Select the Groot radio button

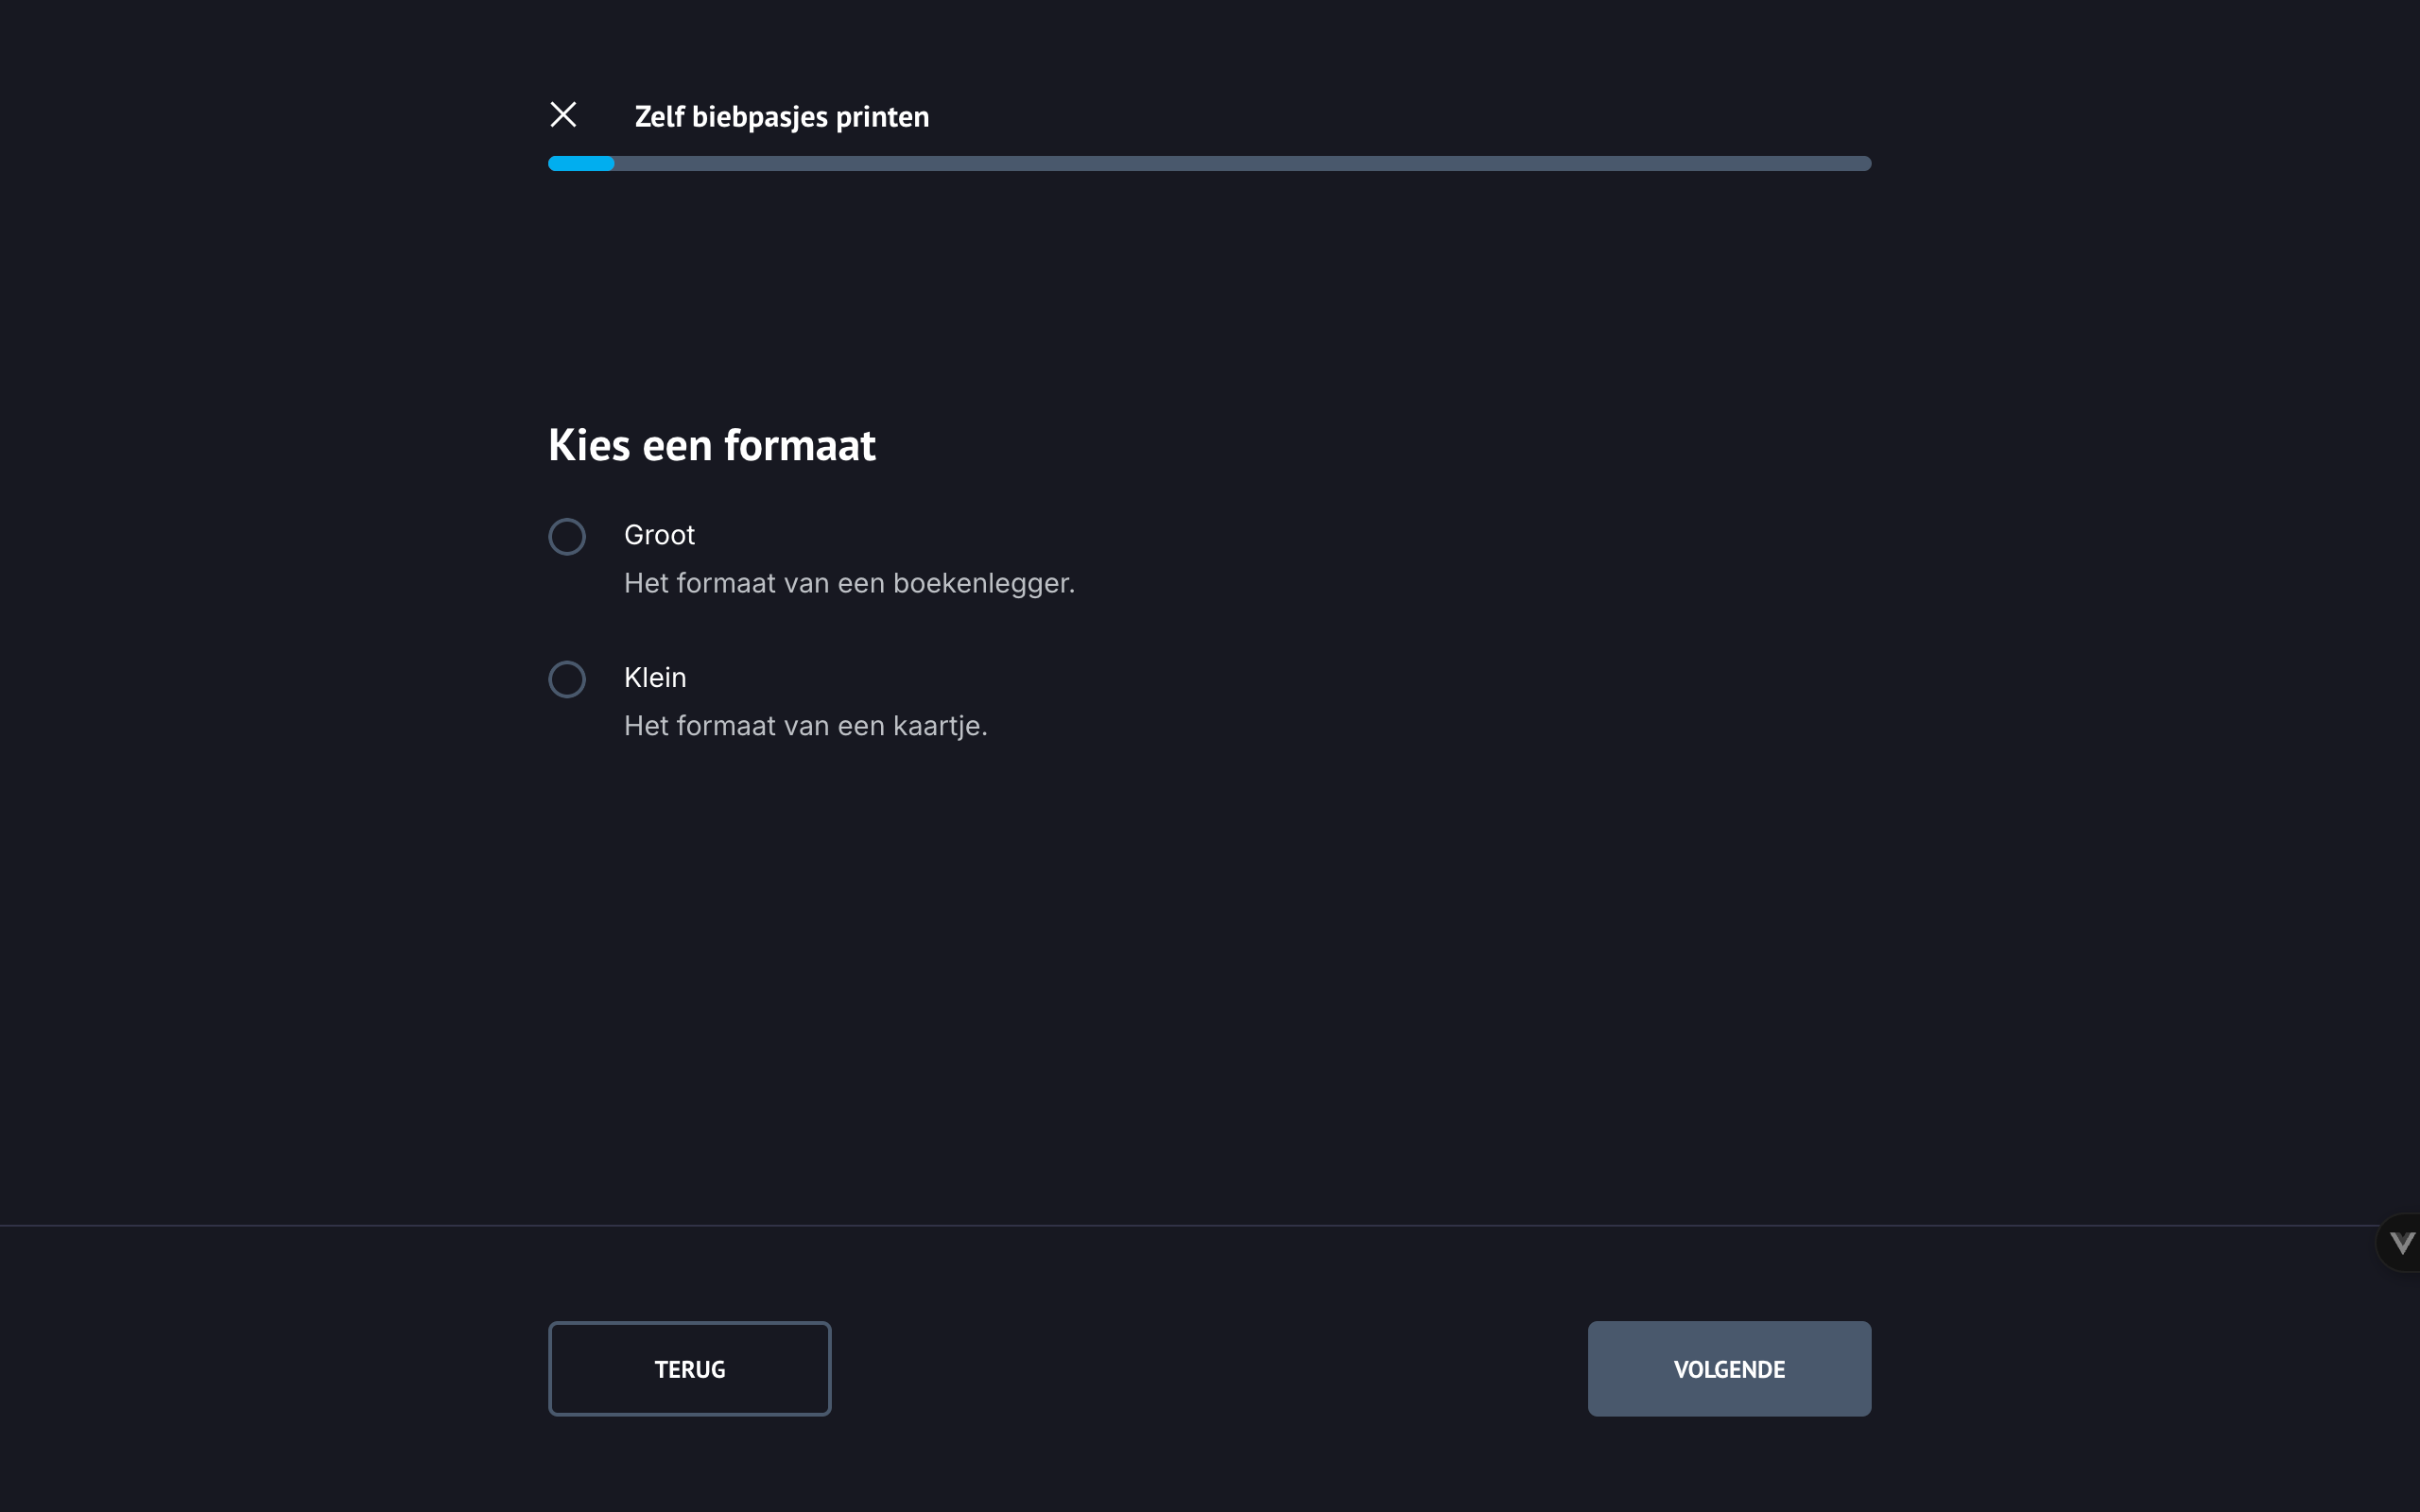coord(567,537)
